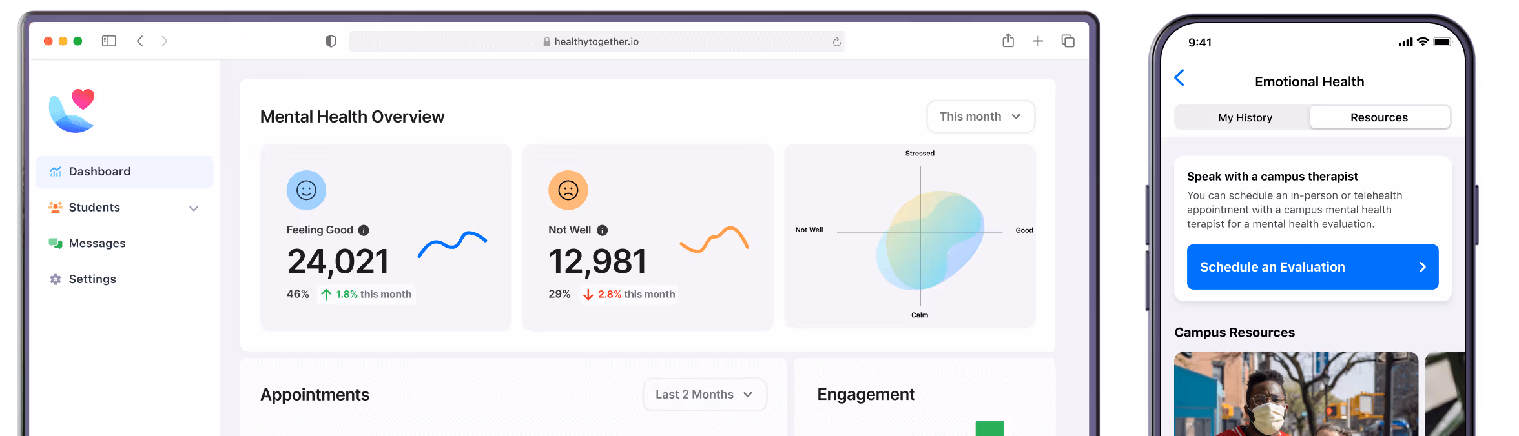This screenshot has height=436, width=1519.
Task: Click the Mental Health Overview title
Action: 352,117
